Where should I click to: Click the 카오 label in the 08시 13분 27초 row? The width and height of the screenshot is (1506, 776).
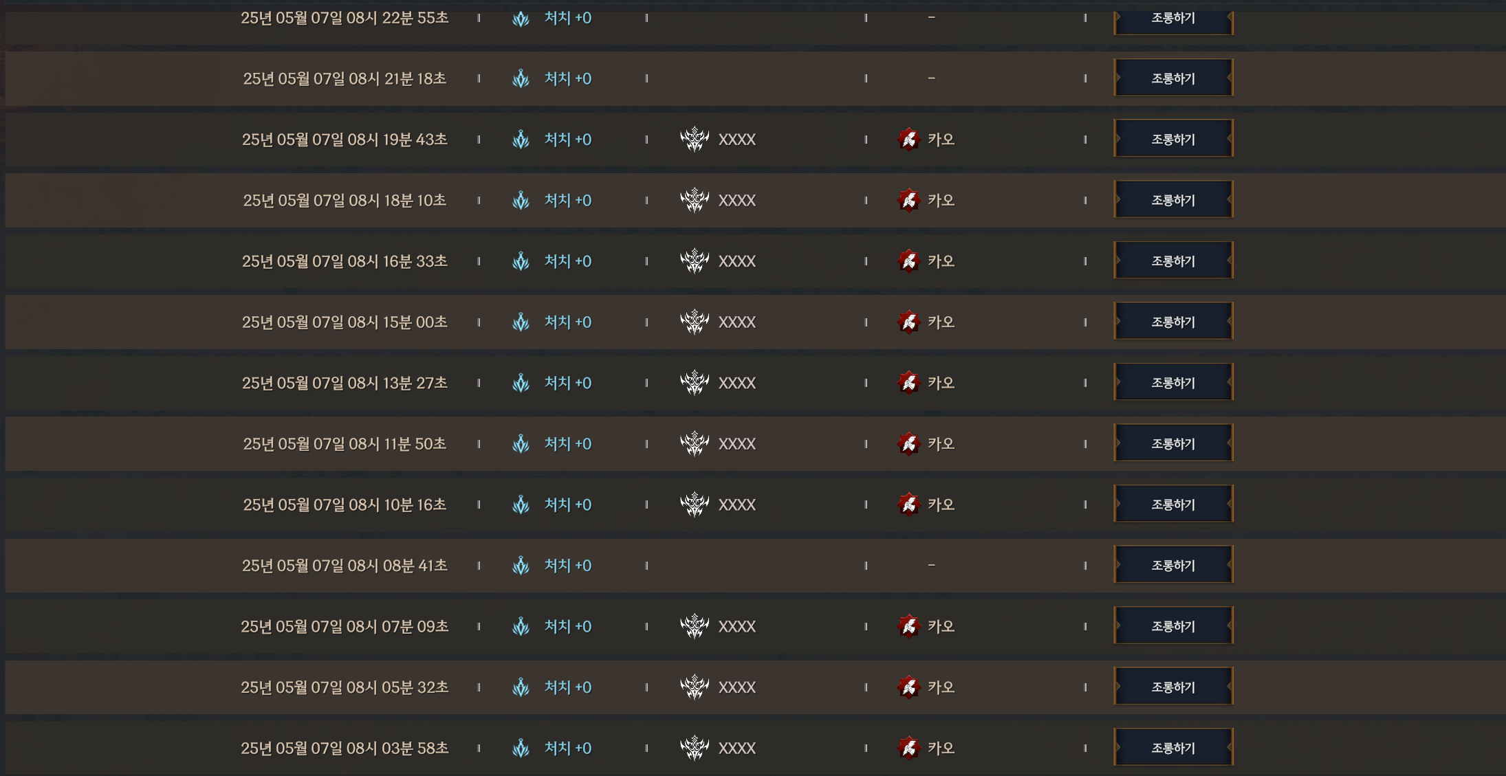[x=941, y=383]
